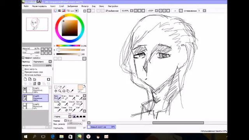Viewport: 249px width, 140px height.
Task: Open the Редактировать menu
Action: (39, 6)
